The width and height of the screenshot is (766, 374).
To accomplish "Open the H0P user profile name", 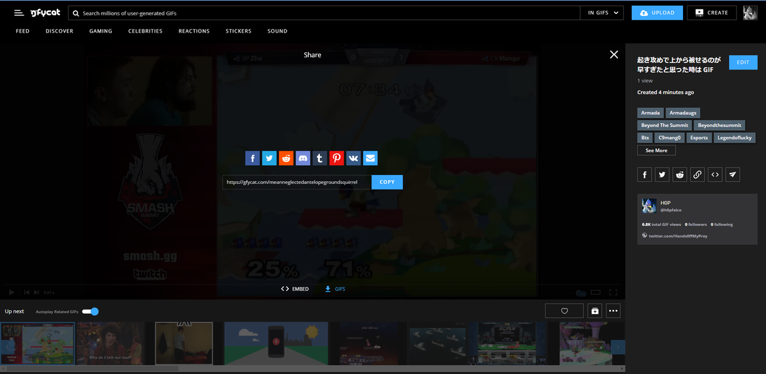I will click(666, 202).
